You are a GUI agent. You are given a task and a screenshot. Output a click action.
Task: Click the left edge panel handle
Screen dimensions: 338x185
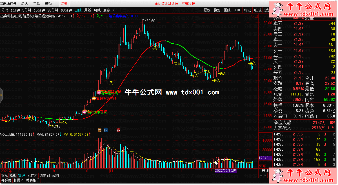(1, 95)
